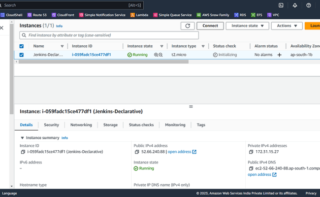
Task: Open the Instance state dropdown button
Action: click(x=247, y=26)
